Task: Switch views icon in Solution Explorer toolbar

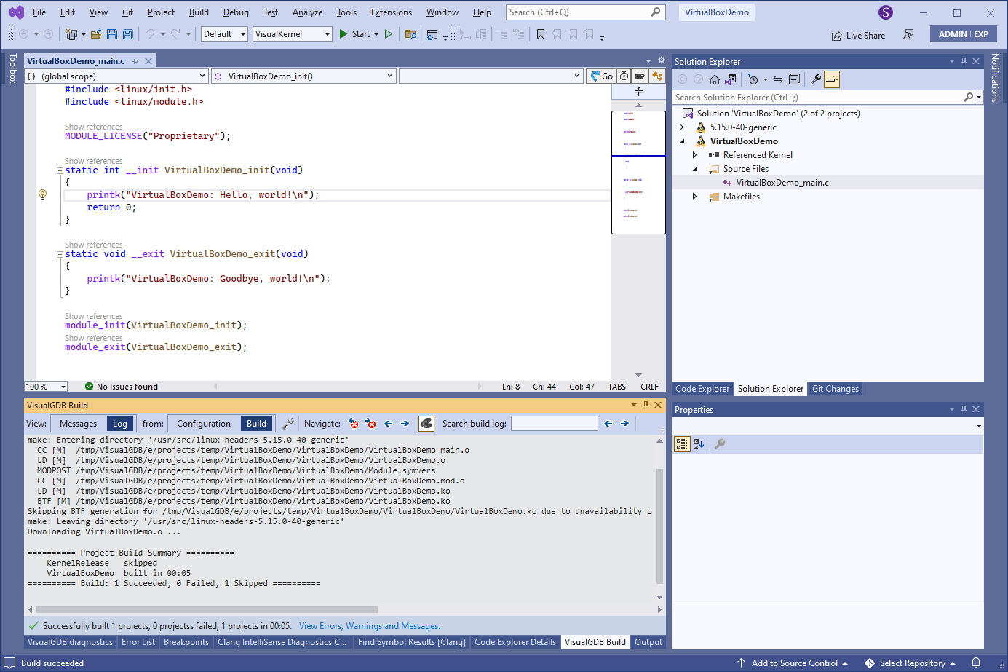Action: (x=731, y=79)
